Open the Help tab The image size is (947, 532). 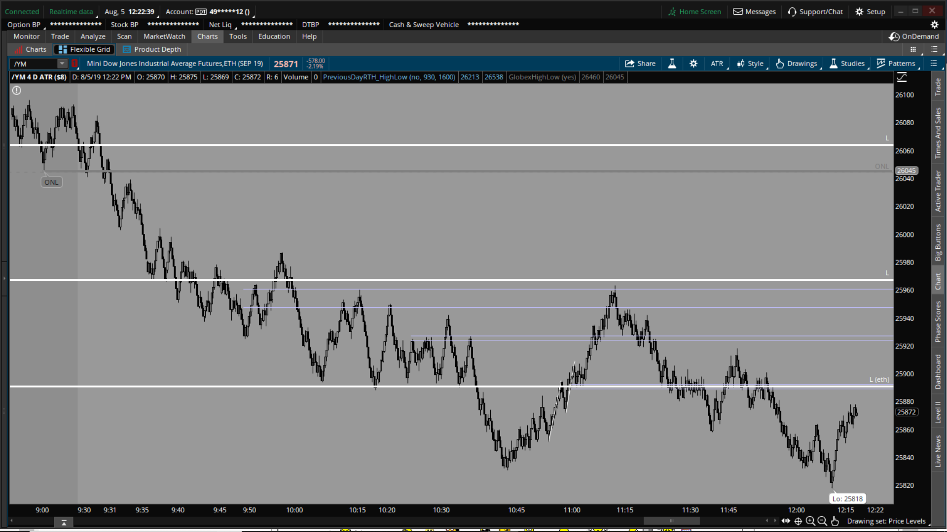click(309, 36)
